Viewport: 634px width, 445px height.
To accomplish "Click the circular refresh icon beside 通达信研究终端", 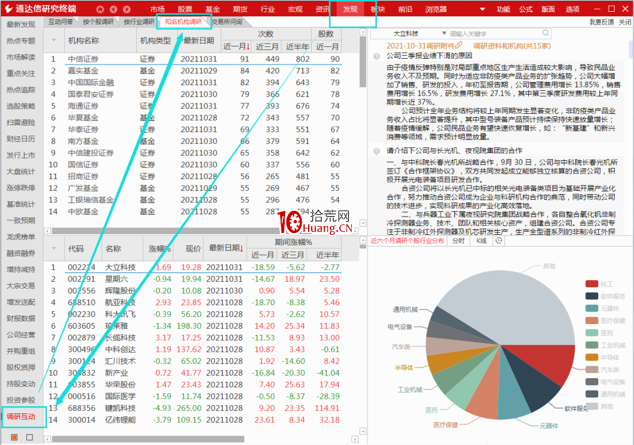I will 100,9.
